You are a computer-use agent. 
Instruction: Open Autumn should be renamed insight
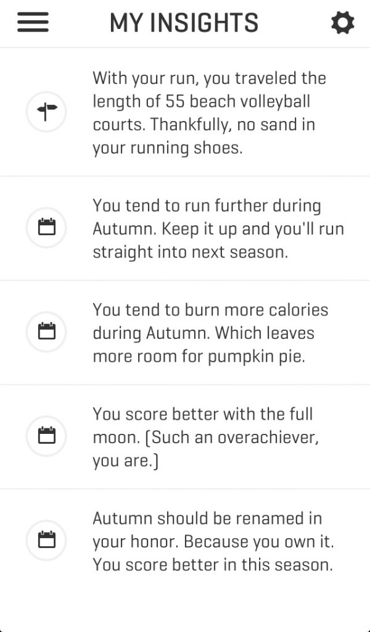[x=185, y=541]
